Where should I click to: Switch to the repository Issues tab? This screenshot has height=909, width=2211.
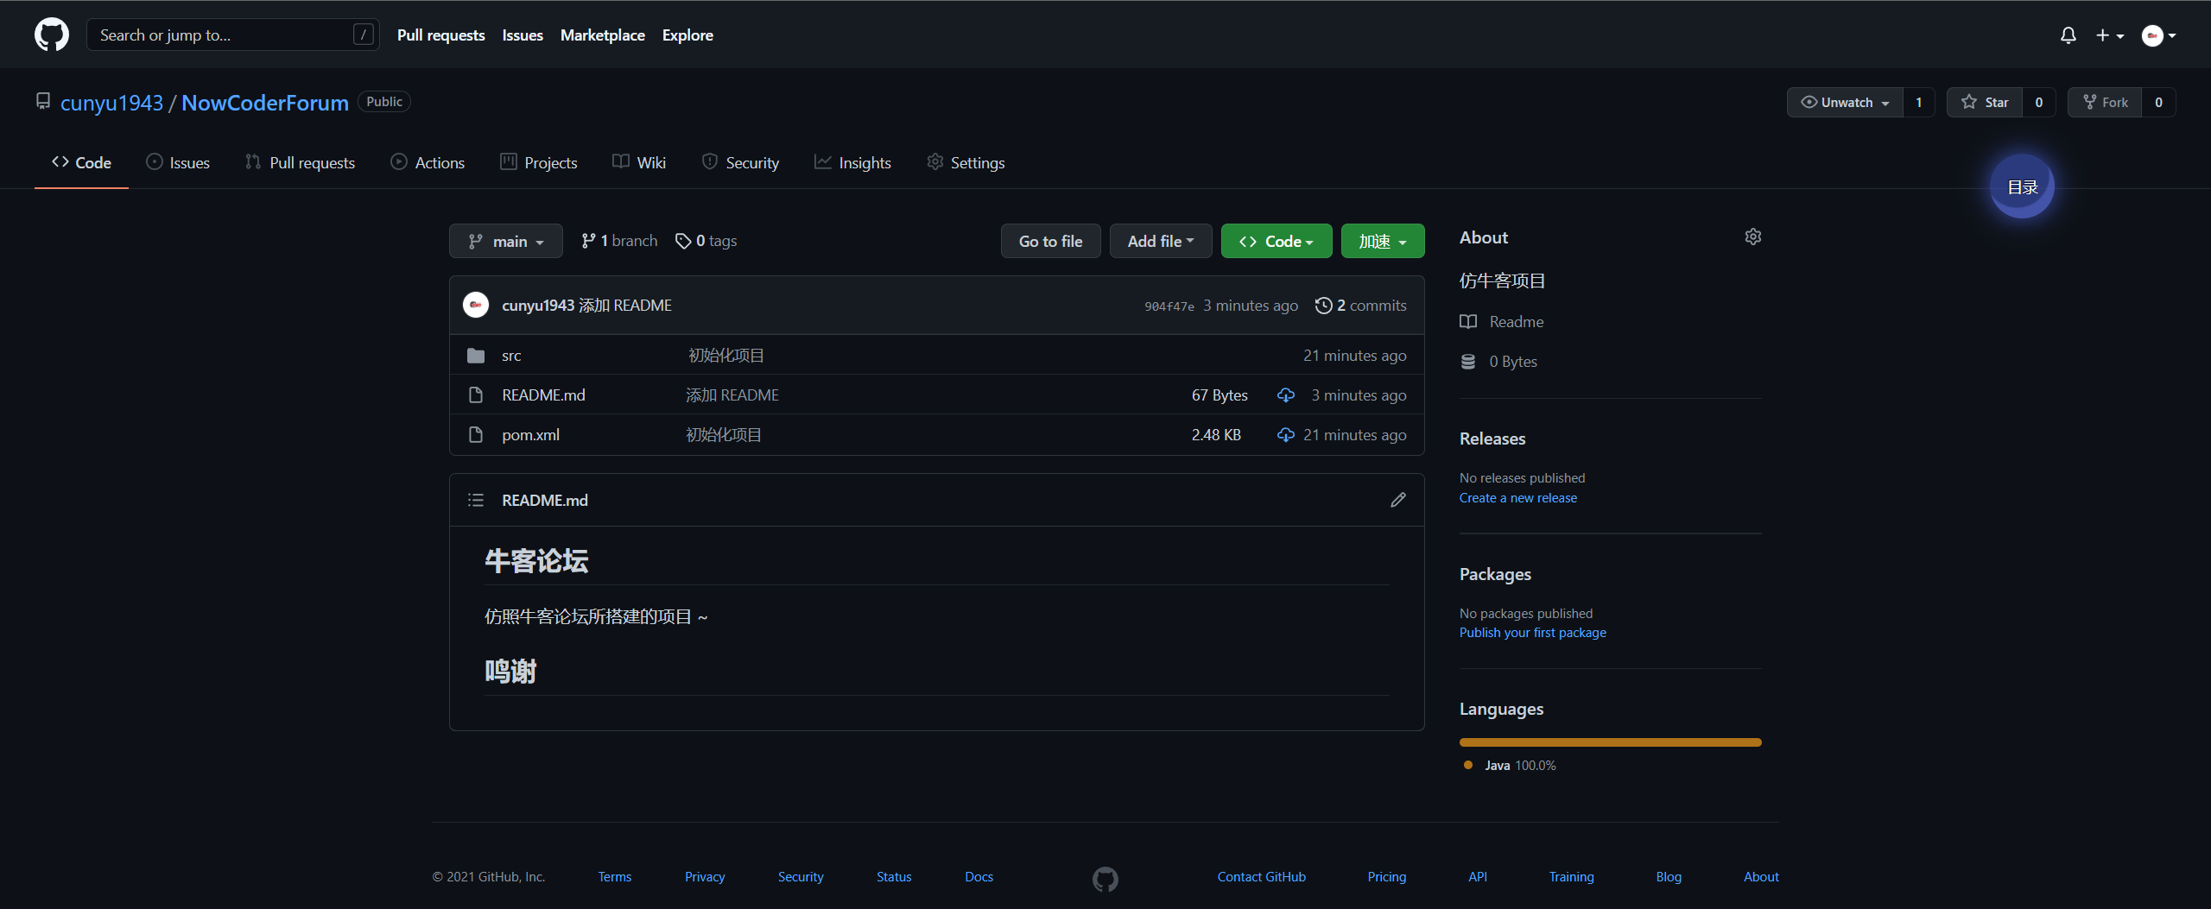click(x=178, y=162)
